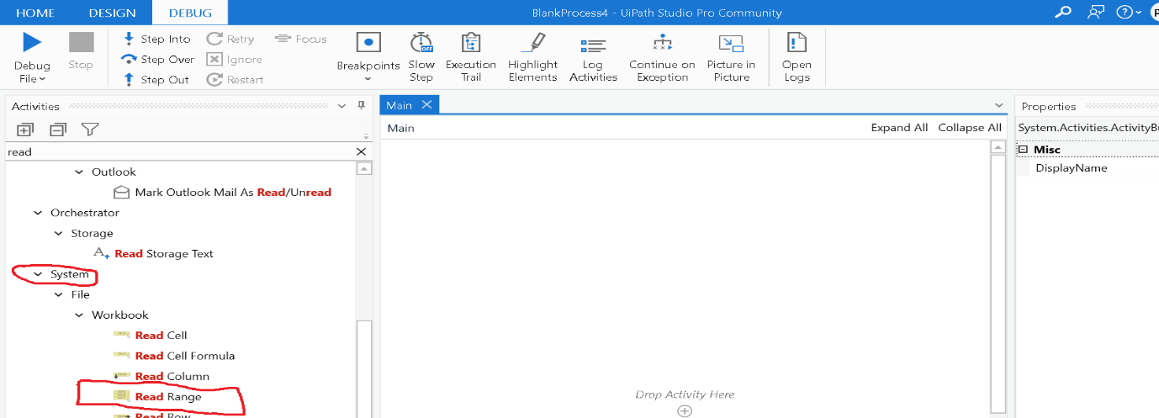Viewport: 1159px width, 418px height.
Task: Switch to the DESIGN ribbon tab
Action: [112, 13]
